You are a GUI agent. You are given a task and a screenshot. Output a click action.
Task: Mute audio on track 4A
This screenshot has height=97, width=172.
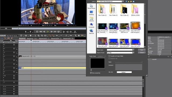coord(14,94)
